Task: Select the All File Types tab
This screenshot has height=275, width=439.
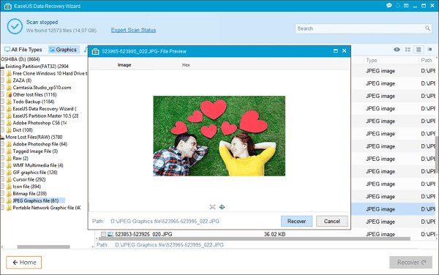Action: click(x=23, y=50)
